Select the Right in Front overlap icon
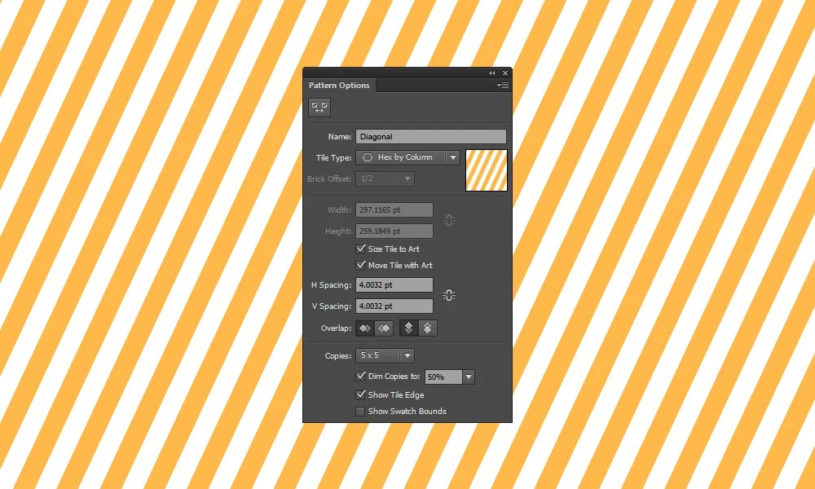The image size is (815, 489). [x=383, y=328]
